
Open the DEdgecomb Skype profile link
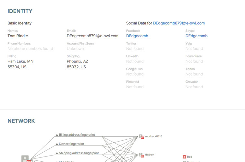tap(196, 36)
